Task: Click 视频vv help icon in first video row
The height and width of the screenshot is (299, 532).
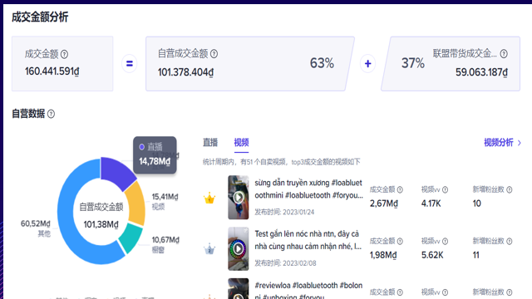Action: point(446,190)
